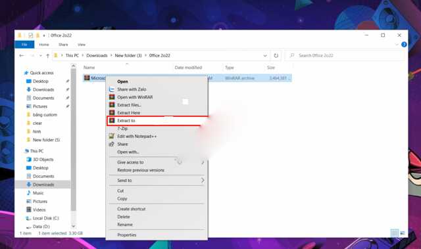
Task: Sort by the Type column header
Action: tap(230, 68)
